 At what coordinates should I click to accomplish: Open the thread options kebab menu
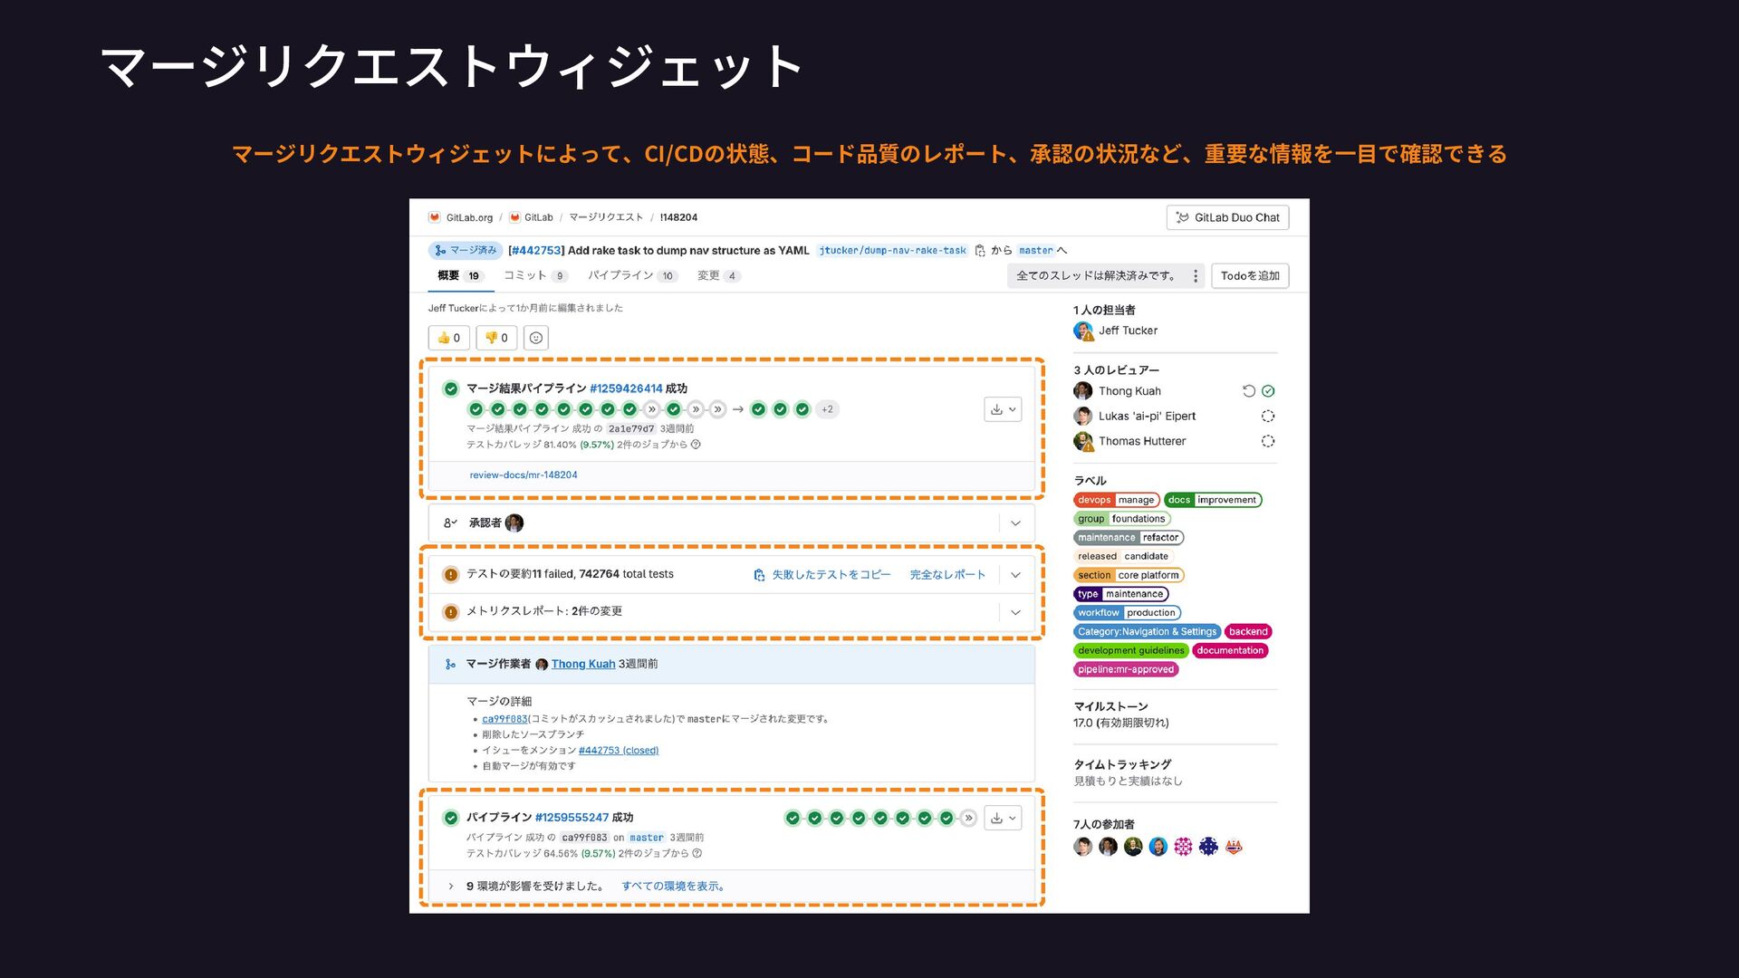click(1196, 276)
